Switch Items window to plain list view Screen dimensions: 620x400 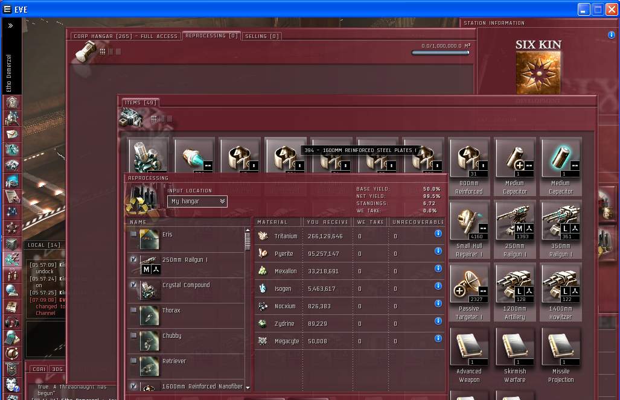170,119
